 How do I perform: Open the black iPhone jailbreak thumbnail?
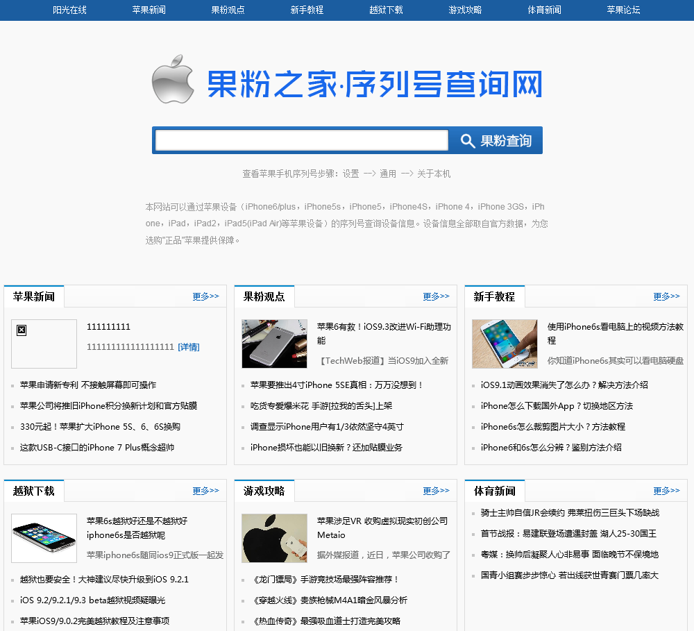click(44, 538)
